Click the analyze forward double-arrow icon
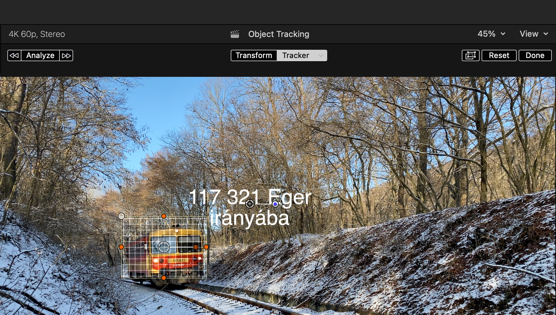 (x=66, y=55)
